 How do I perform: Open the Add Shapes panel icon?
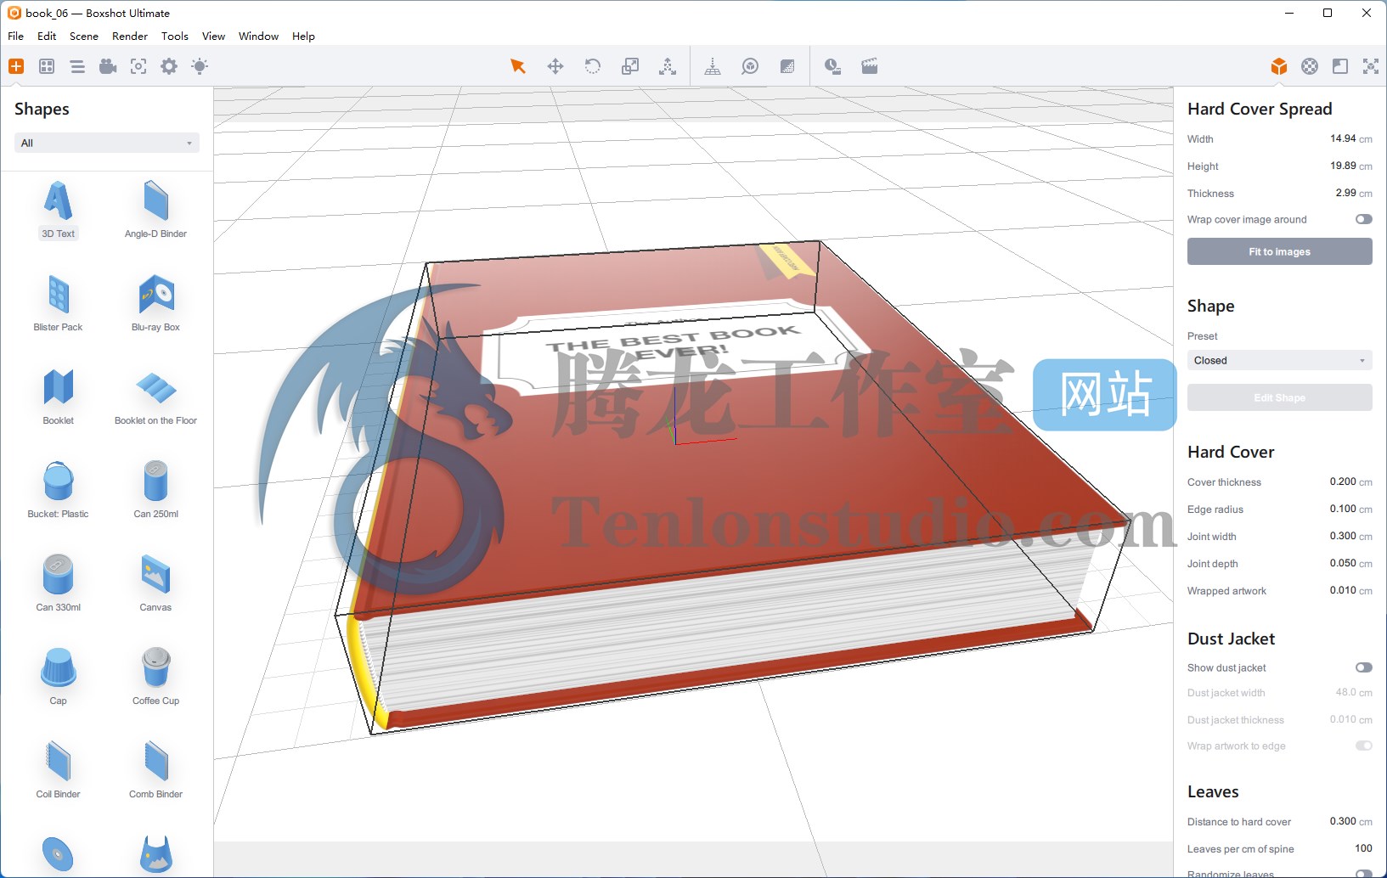16,66
